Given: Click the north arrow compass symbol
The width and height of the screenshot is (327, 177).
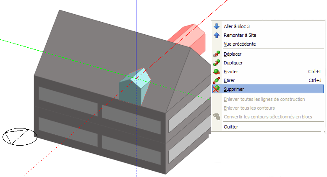Looking at the screenshot, I should coord(20,136).
